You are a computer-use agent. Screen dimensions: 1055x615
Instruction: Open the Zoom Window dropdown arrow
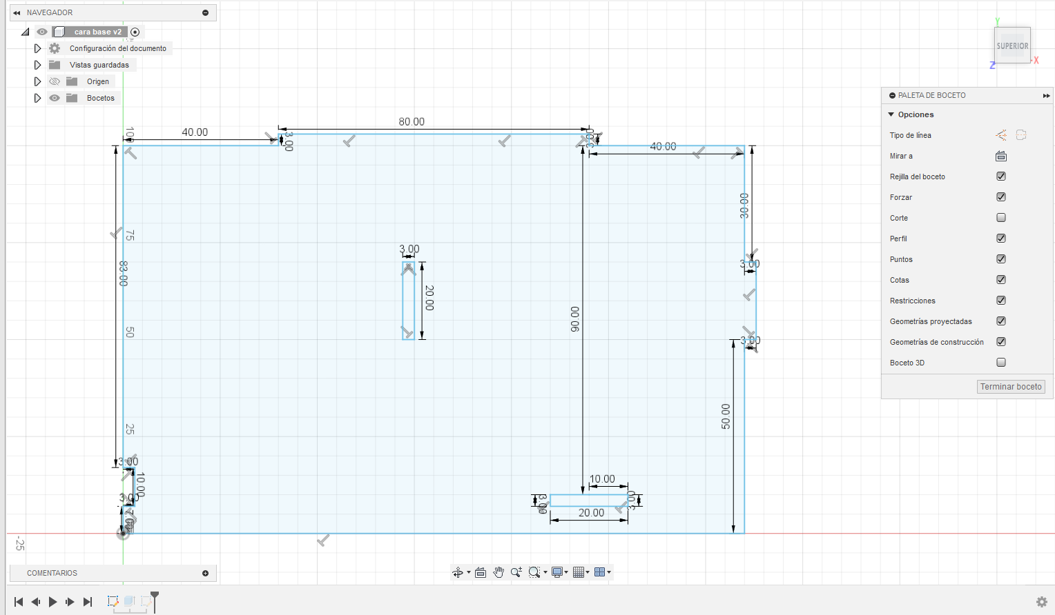point(545,572)
